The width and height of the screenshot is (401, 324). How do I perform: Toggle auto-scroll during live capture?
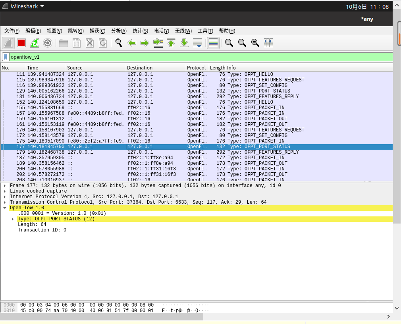pyautogui.click(x=197, y=43)
